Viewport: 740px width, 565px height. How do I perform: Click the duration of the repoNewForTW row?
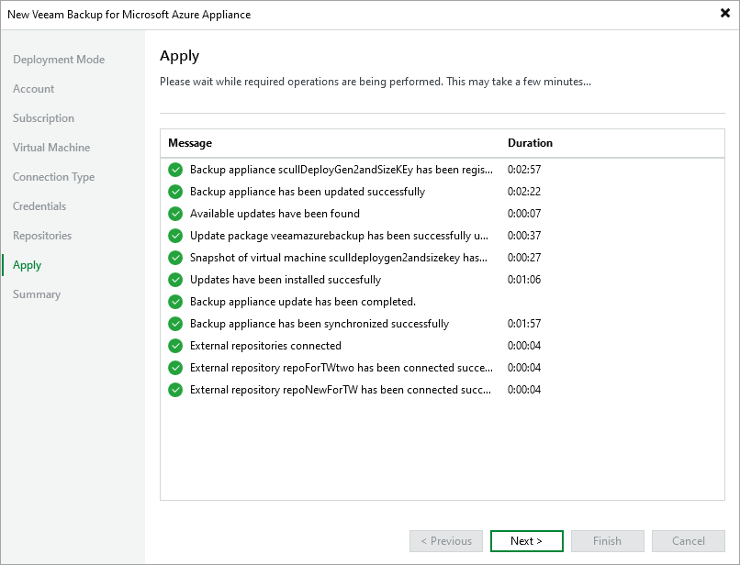(x=524, y=390)
